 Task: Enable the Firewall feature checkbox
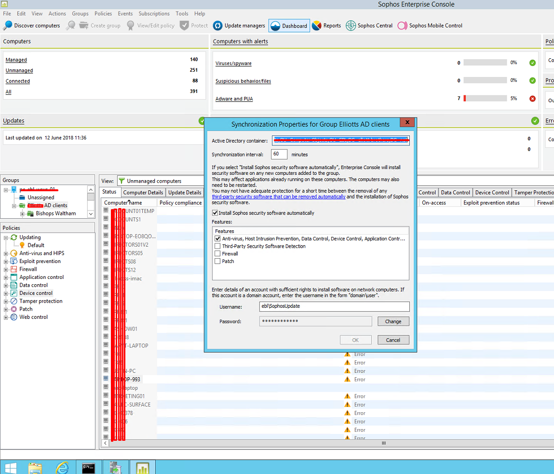click(217, 253)
